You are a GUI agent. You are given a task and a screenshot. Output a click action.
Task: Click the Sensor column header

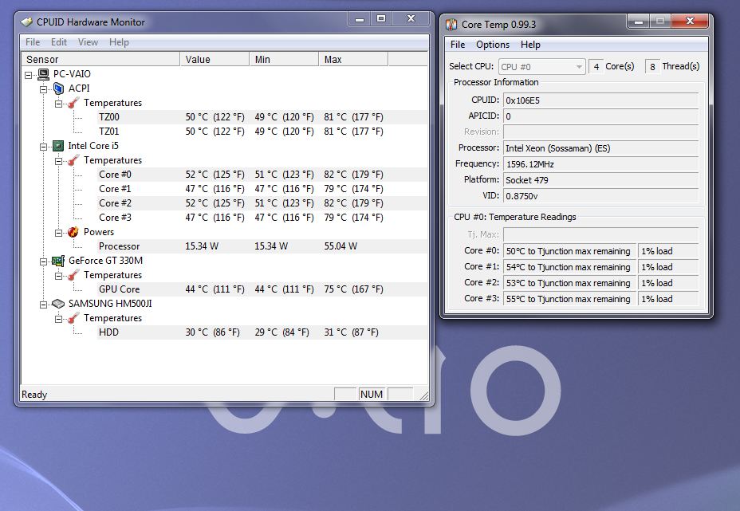[100, 60]
